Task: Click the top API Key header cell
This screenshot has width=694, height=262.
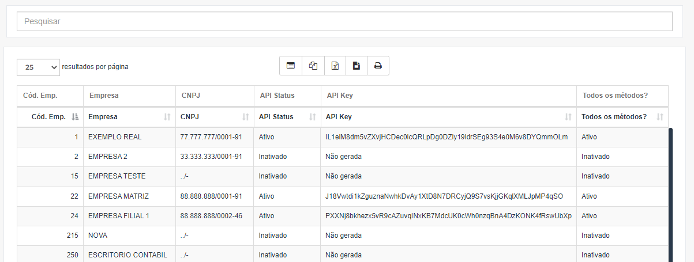Action: [x=448, y=96]
